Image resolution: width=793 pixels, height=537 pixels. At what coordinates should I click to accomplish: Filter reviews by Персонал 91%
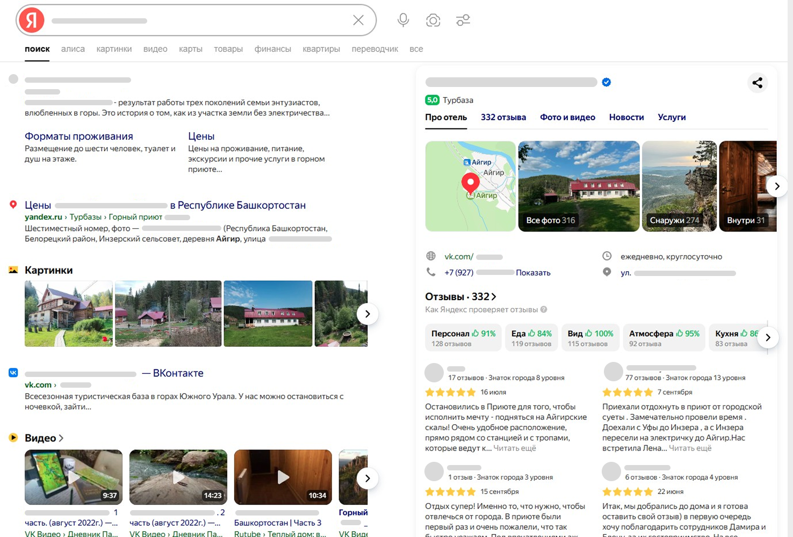pyautogui.click(x=463, y=338)
